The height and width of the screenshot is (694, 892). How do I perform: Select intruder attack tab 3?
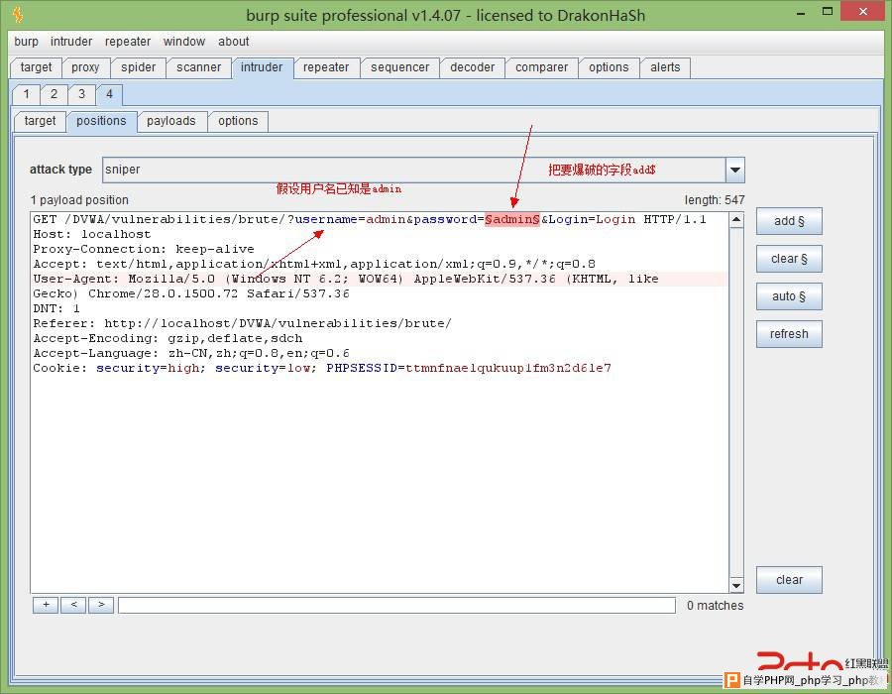82,94
